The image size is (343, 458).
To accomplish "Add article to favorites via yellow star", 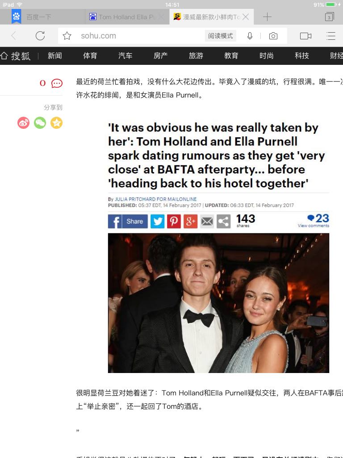I will pyautogui.click(x=57, y=123).
